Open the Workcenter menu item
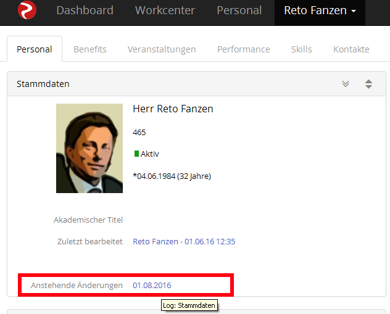This screenshot has width=390, height=314. (165, 10)
